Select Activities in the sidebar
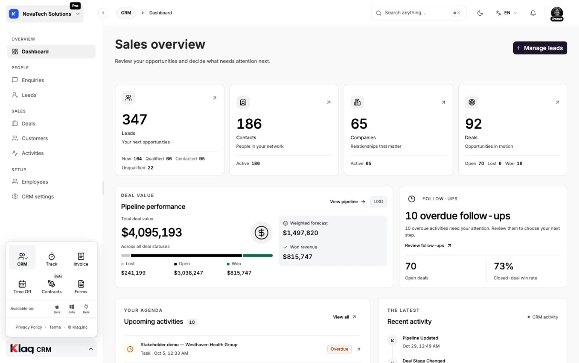 (x=51, y=153)
